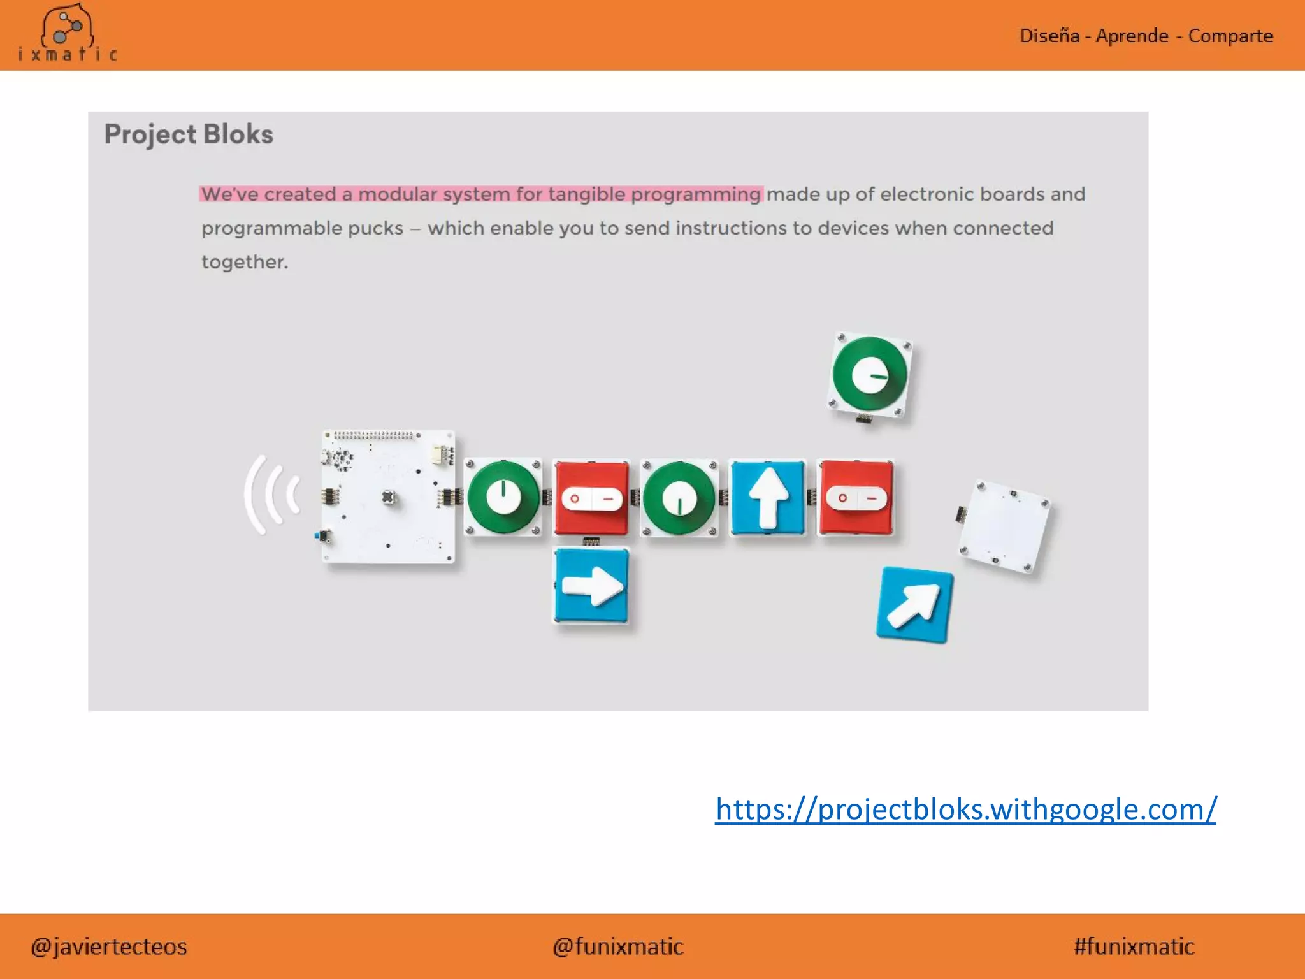Click the large white main circuit board
The height and width of the screenshot is (979, 1305).
(x=388, y=497)
